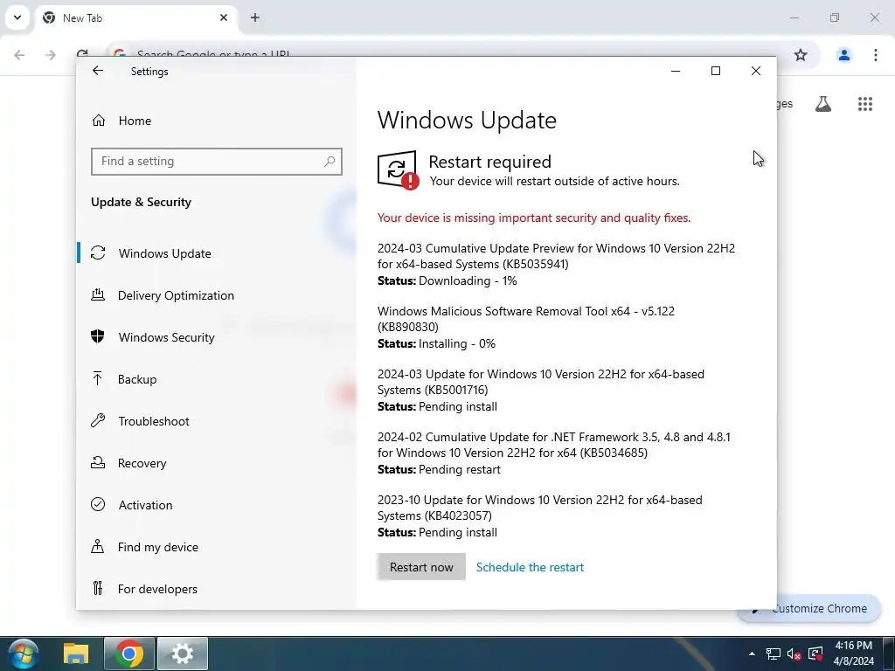
Task: Click the Restart now button
Action: (x=421, y=567)
